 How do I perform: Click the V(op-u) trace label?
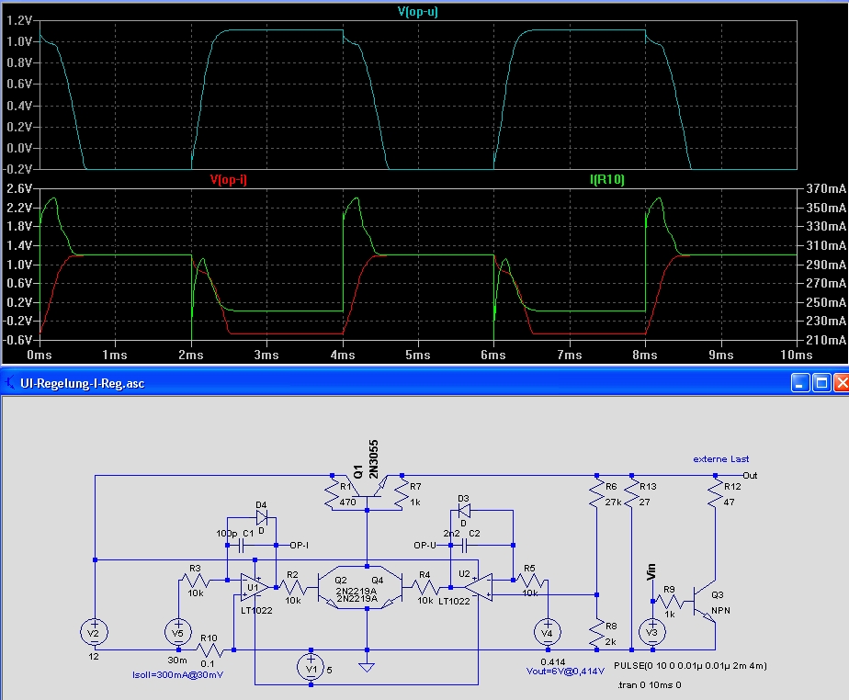(x=417, y=11)
